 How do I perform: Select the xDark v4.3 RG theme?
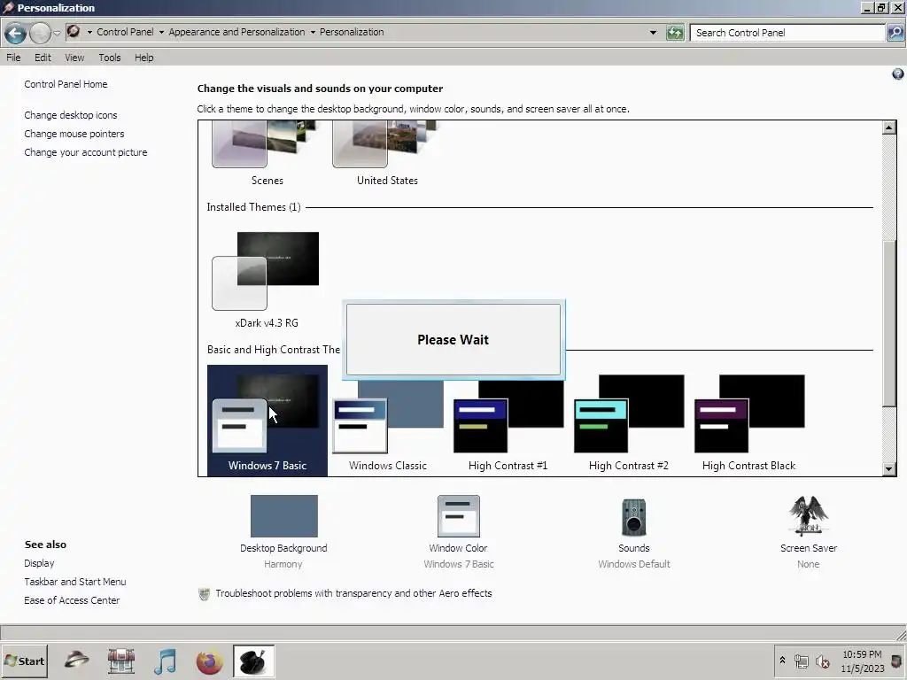(267, 281)
